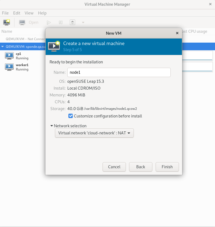The height and width of the screenshot is (227, 215).
Task: Close the New VM dialog
Action: [x=177, y=33]
